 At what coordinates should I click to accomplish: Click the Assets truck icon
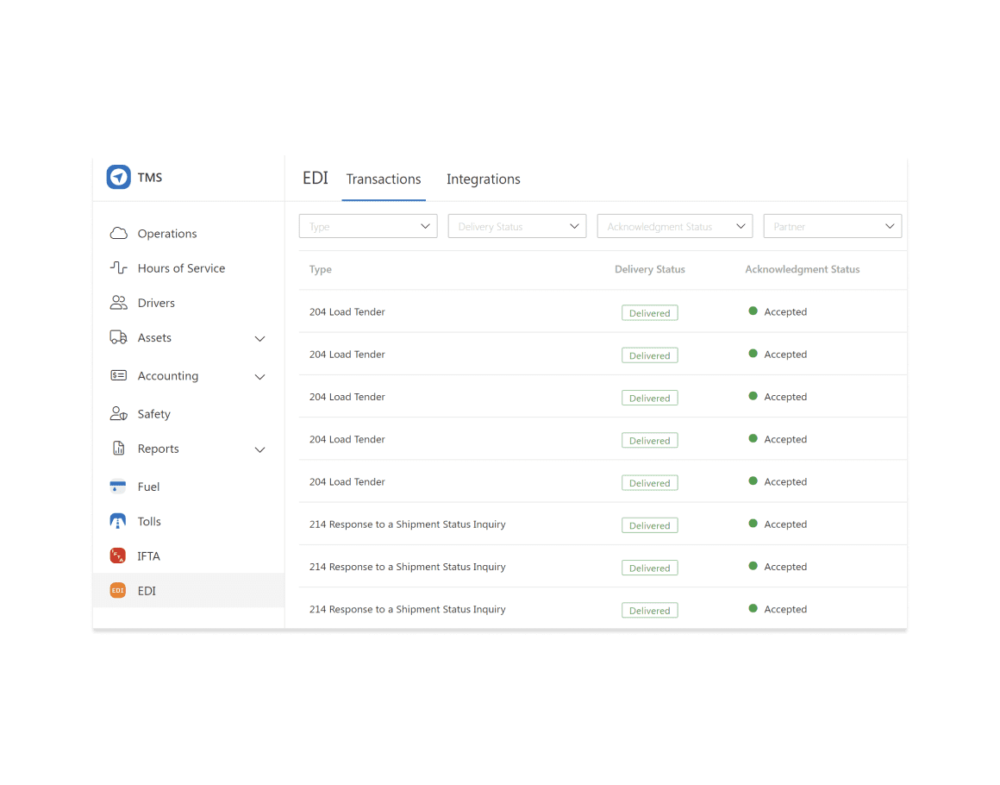coord(118,337)
